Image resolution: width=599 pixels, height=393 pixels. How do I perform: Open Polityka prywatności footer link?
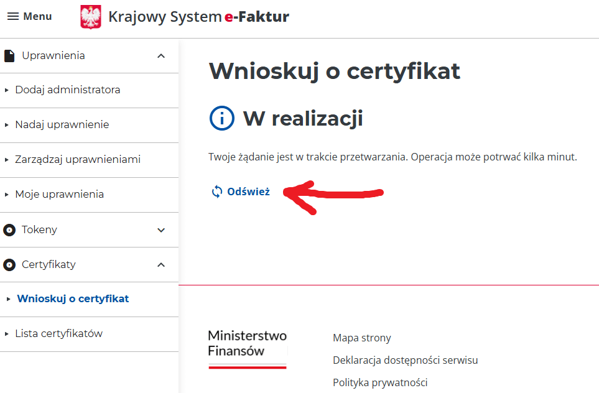(380, 382)
